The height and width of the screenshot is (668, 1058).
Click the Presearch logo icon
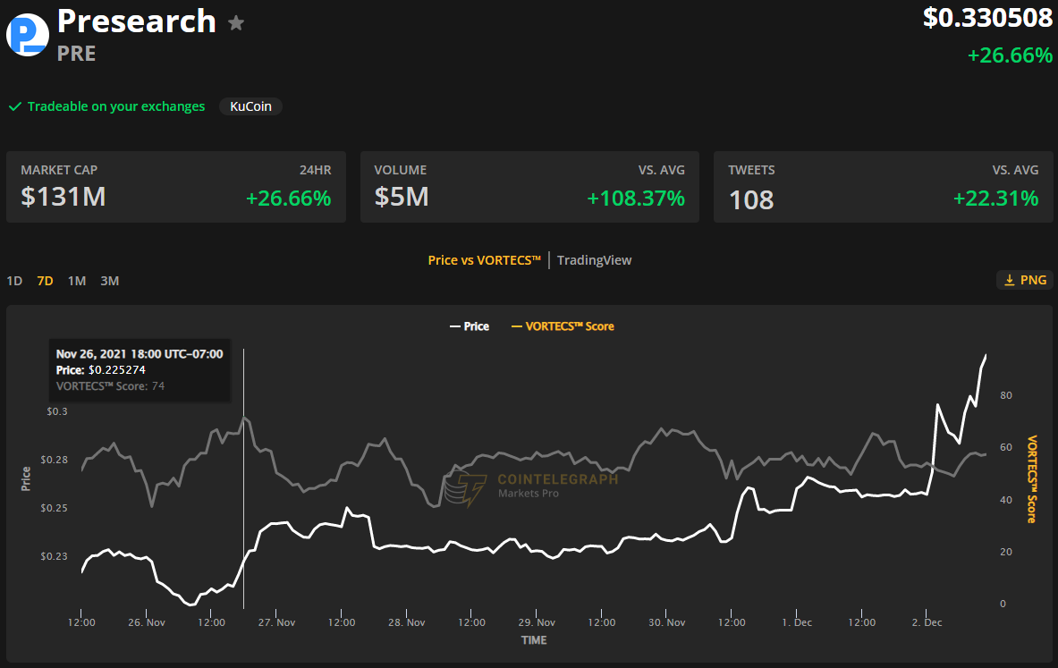pos(28,35)
